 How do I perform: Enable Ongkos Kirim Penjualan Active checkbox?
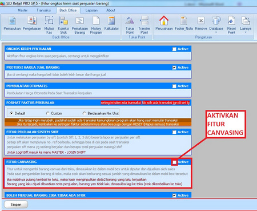point(174,49)
